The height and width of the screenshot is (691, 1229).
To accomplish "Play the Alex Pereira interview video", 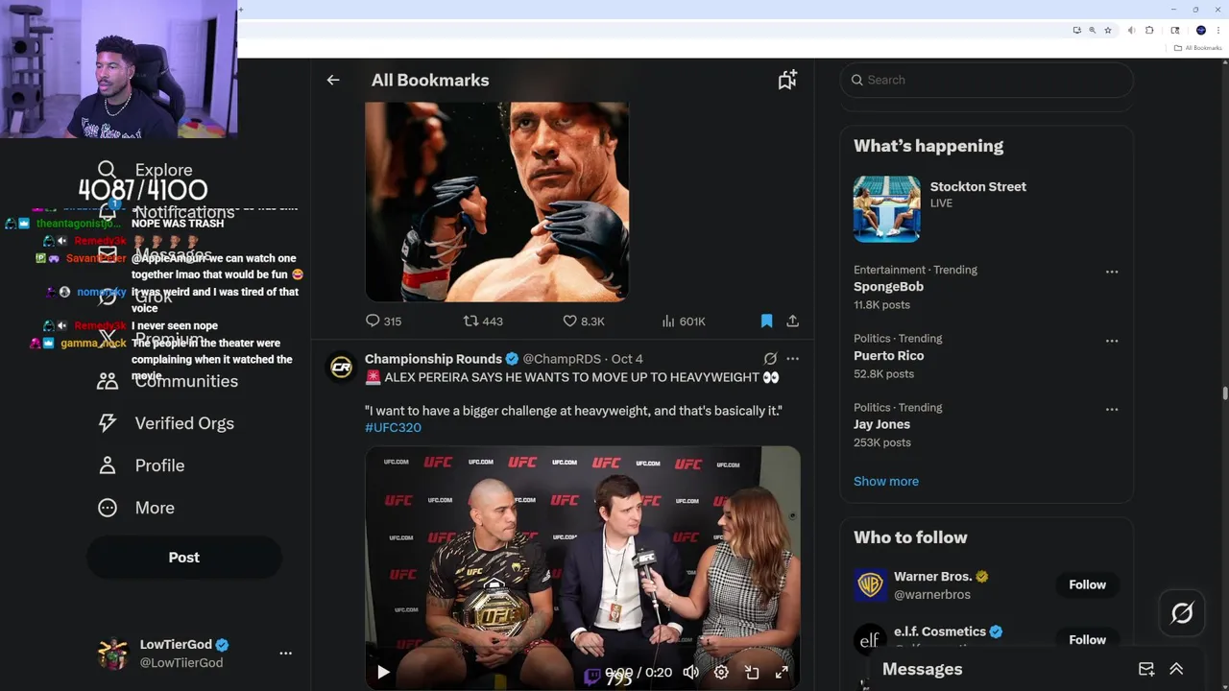I will coord(383,673).
